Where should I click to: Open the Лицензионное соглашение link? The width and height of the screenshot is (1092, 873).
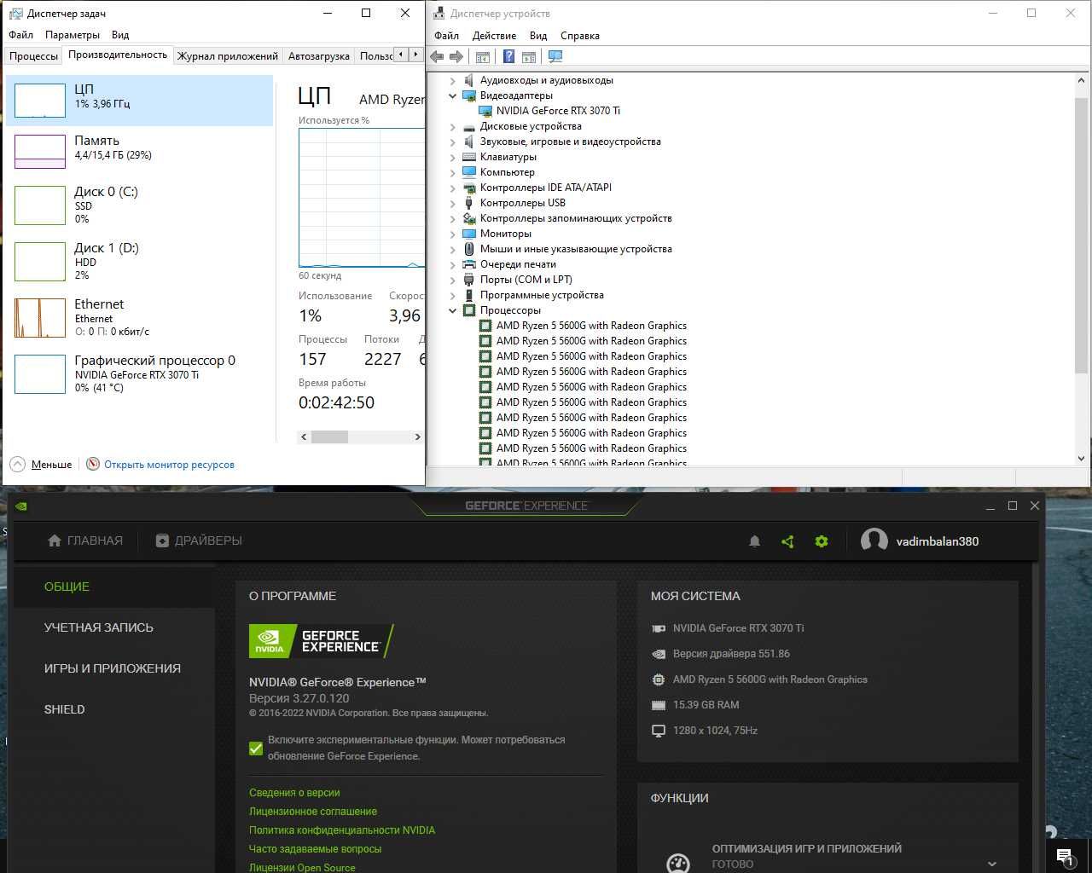tap(313, 812)
